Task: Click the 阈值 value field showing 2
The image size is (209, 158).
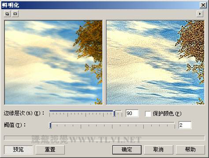Action: tap(185, 125)
